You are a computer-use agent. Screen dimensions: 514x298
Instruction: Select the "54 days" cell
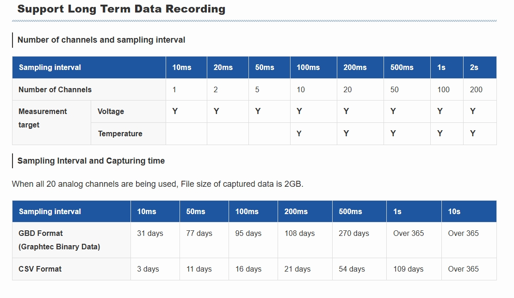pyautogui.click(x=352, y=269)
